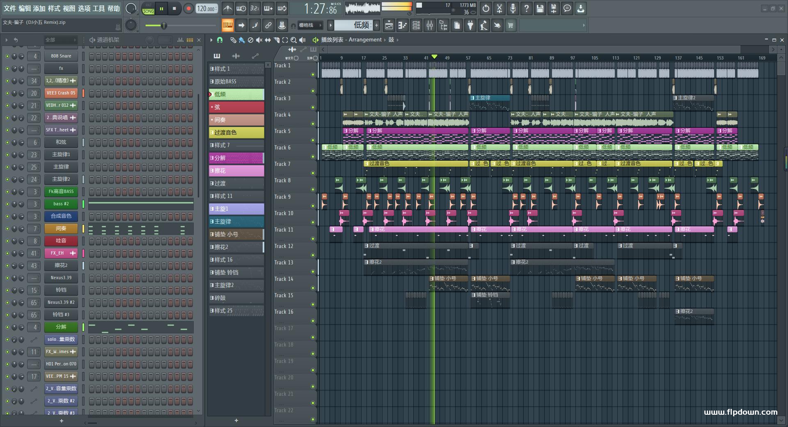The height and width of the screenshot is (427, 788).
Task: Toggle the loop record button
Action: pyautogui.click(x=282, y=8)
